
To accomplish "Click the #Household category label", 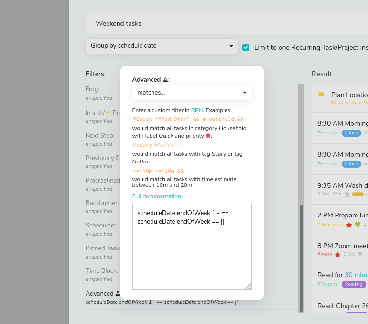I will click(x=330, y=225).
